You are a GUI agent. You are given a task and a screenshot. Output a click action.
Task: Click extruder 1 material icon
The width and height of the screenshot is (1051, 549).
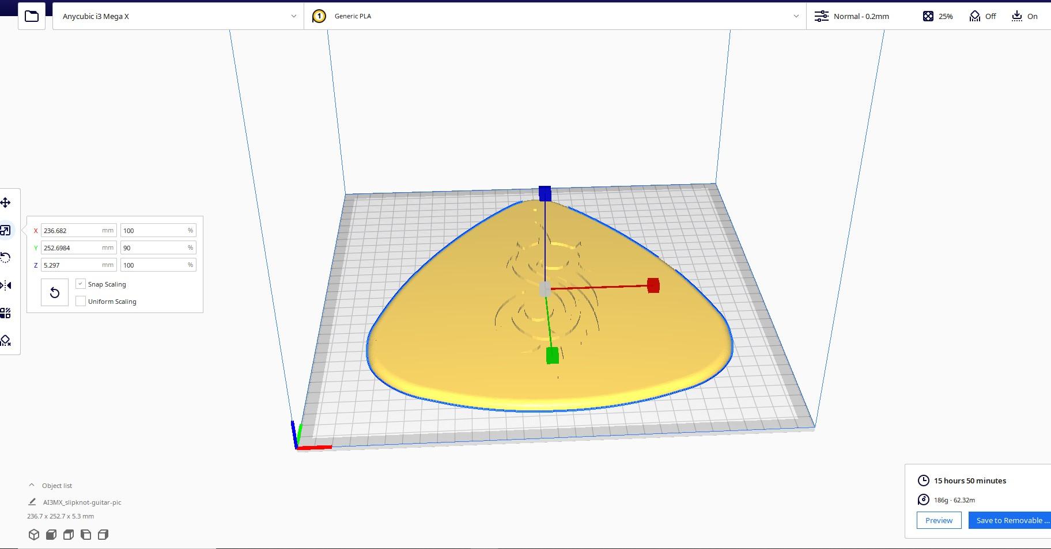[319, 16]
